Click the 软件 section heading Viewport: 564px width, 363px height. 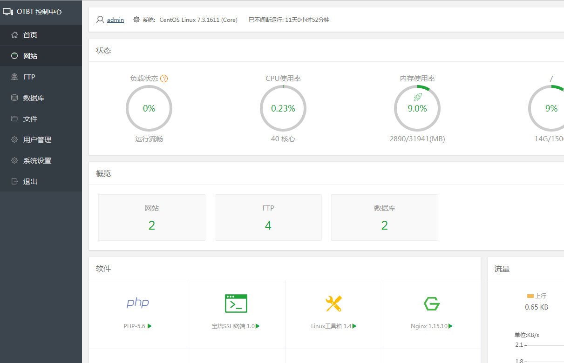(103, 269)
